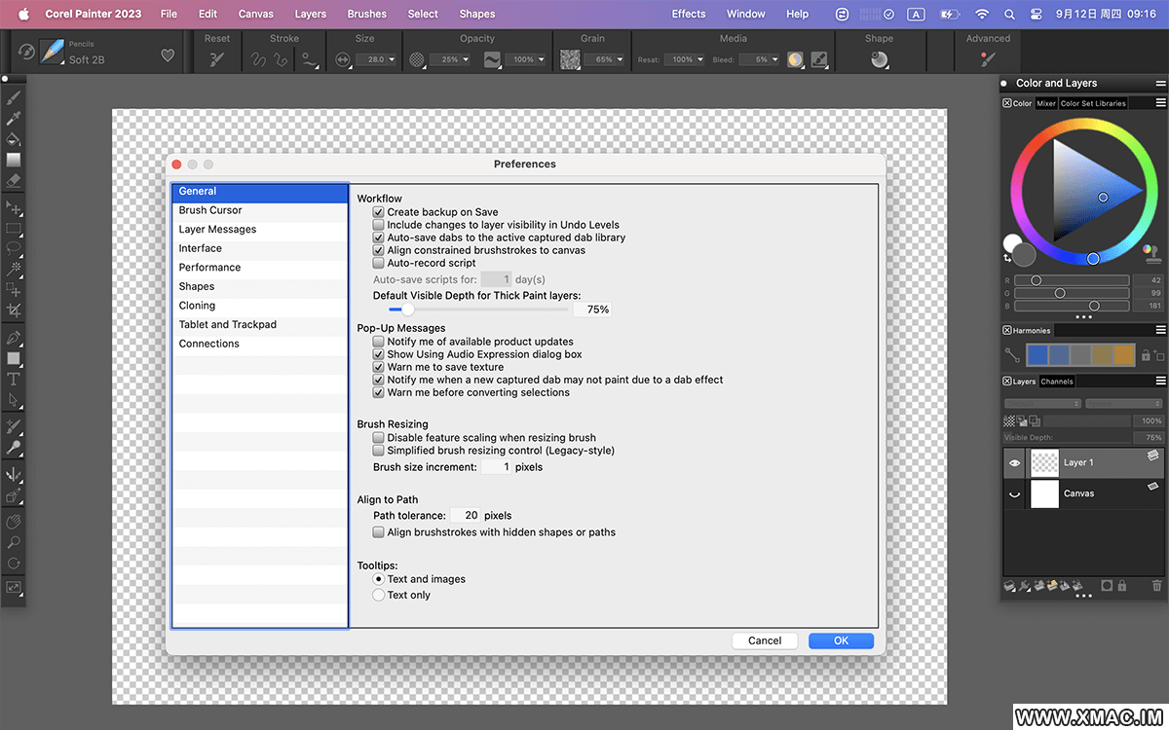This screenshot has width=1169, height=730.
Task: Choose the freehand stroke icon
Action: click(x=259, y=59)
